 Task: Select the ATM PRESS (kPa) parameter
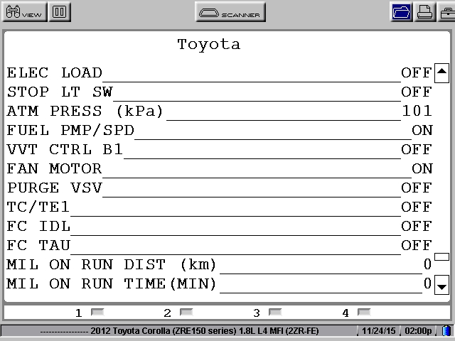(220, 111)
